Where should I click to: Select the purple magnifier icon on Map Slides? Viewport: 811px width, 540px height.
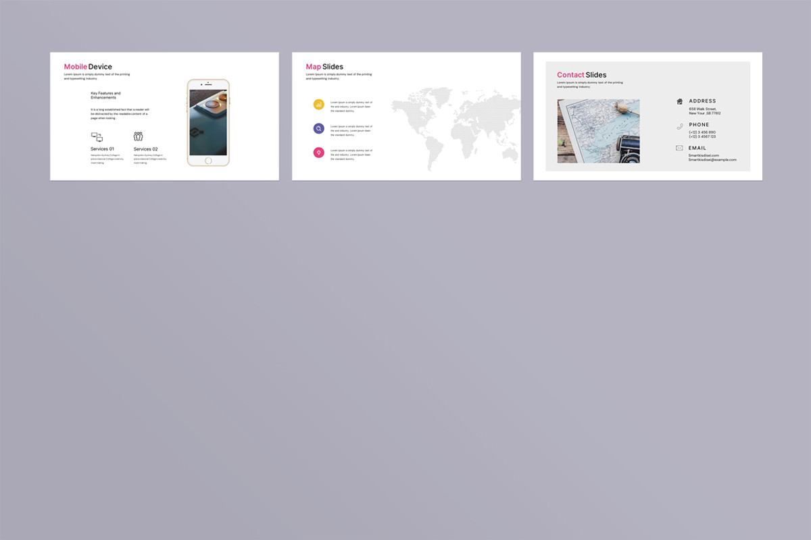[x=318, y=128]
